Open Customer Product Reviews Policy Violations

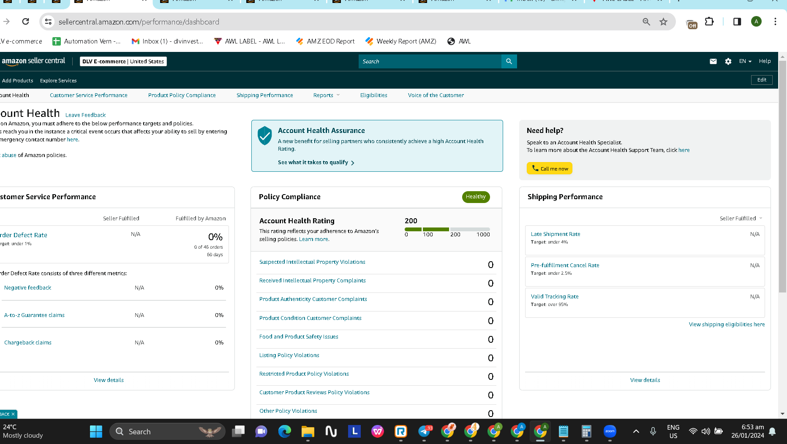pyautogui.click(x=314, y=393)
